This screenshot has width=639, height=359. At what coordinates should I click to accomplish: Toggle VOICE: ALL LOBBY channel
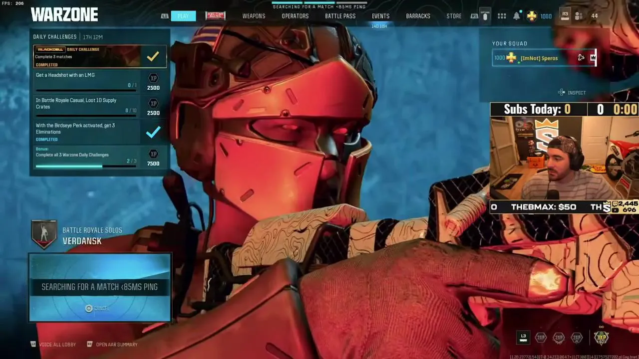tap(53, 345)
